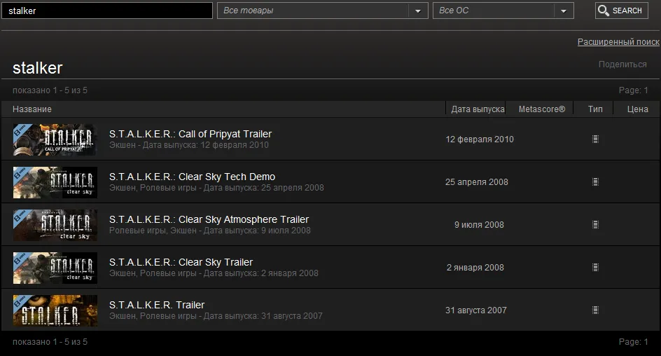Click the video type icon for Clear Sky Tech Demo
This screenshot has height=356, width=661.
pyautogui.click(x=595, y=182)
